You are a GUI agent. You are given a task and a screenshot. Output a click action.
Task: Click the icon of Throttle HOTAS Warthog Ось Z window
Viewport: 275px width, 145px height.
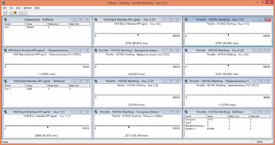[x=96, y=81]
